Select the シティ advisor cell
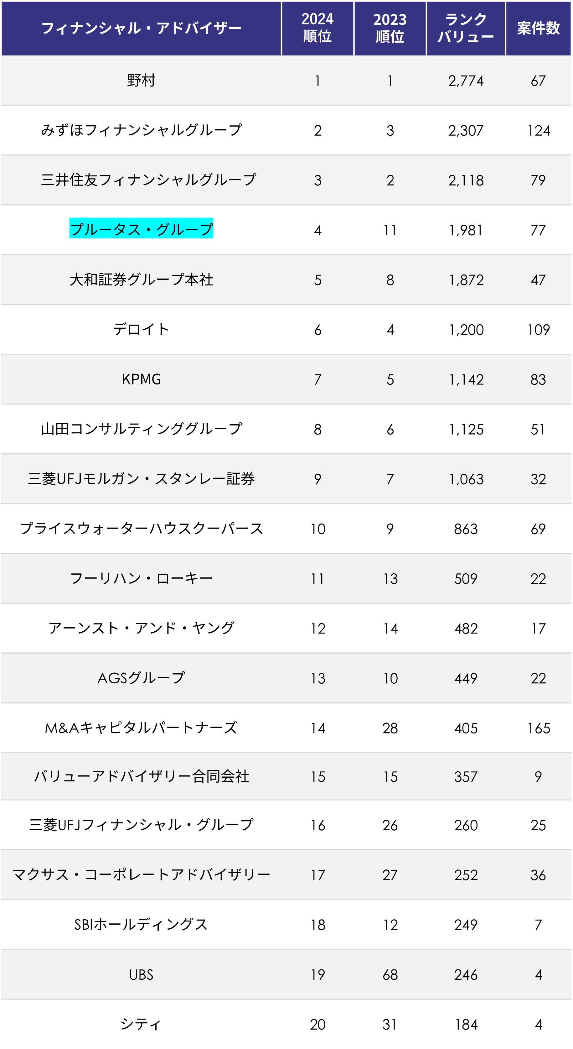This screenshot has height=1049, width=573. [x=141, y=1024]
